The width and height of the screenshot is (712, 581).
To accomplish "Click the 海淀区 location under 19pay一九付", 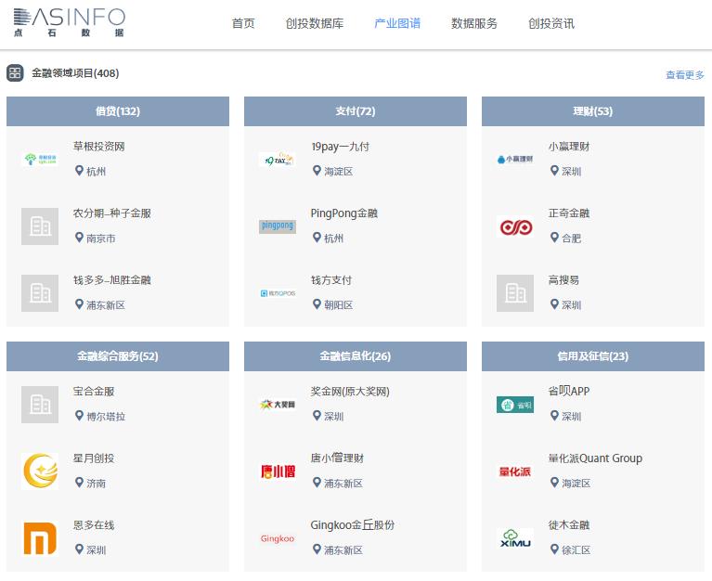I will [x=339, y=172].
